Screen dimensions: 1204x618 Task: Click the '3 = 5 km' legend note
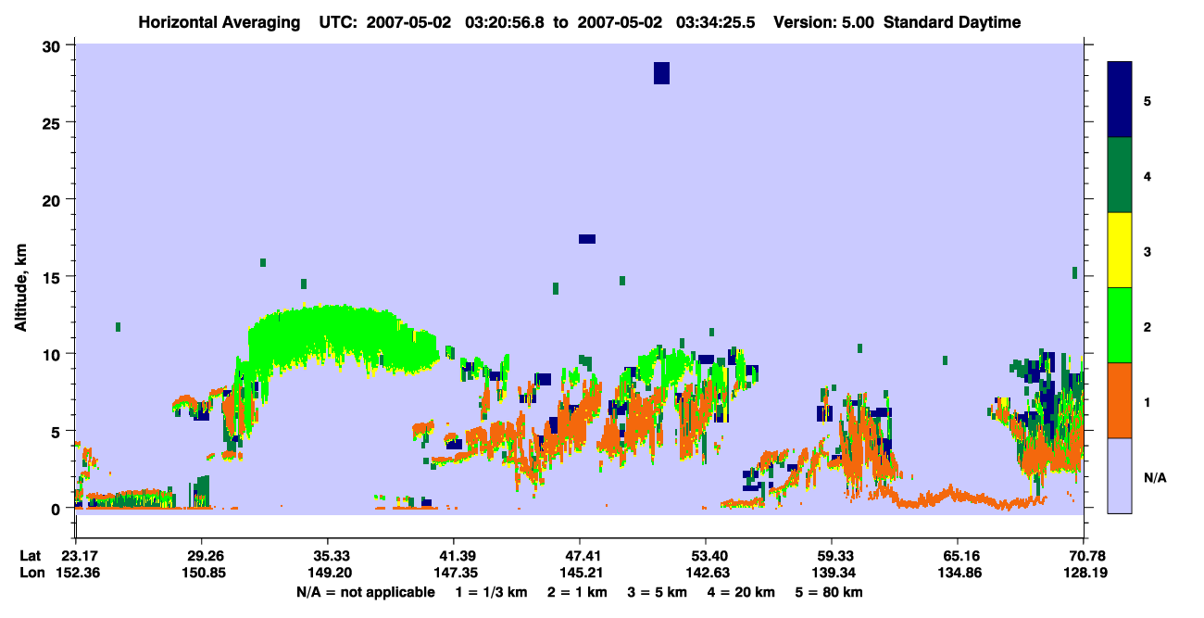657,592
